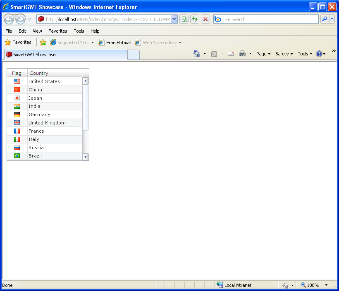339x291 pixels.
Task: Open the File menu
Action: coord(9,31)
